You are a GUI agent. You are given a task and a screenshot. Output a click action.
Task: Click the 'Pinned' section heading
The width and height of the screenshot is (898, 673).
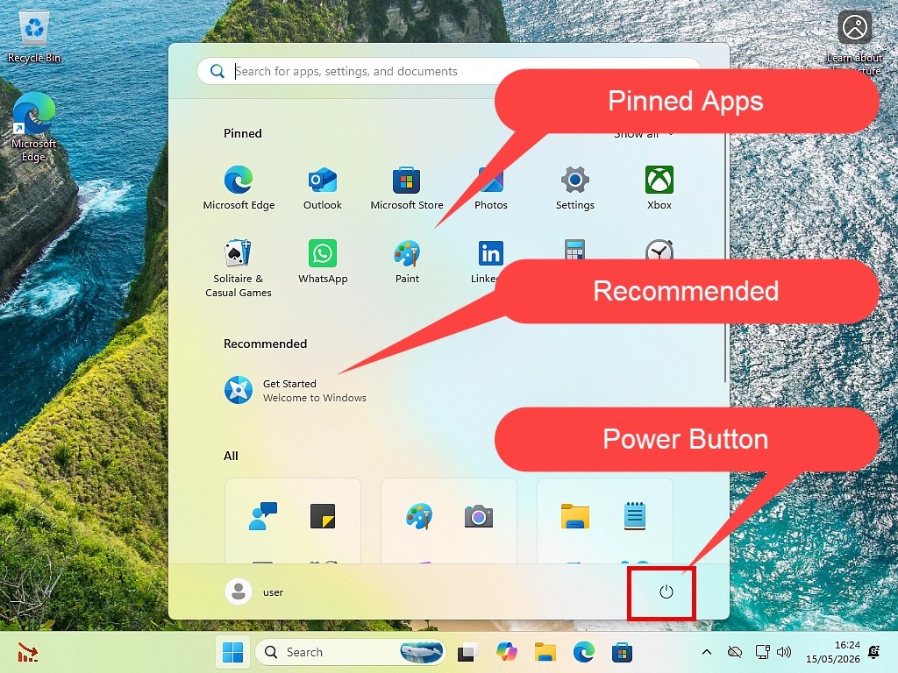[x=242, y=133]
